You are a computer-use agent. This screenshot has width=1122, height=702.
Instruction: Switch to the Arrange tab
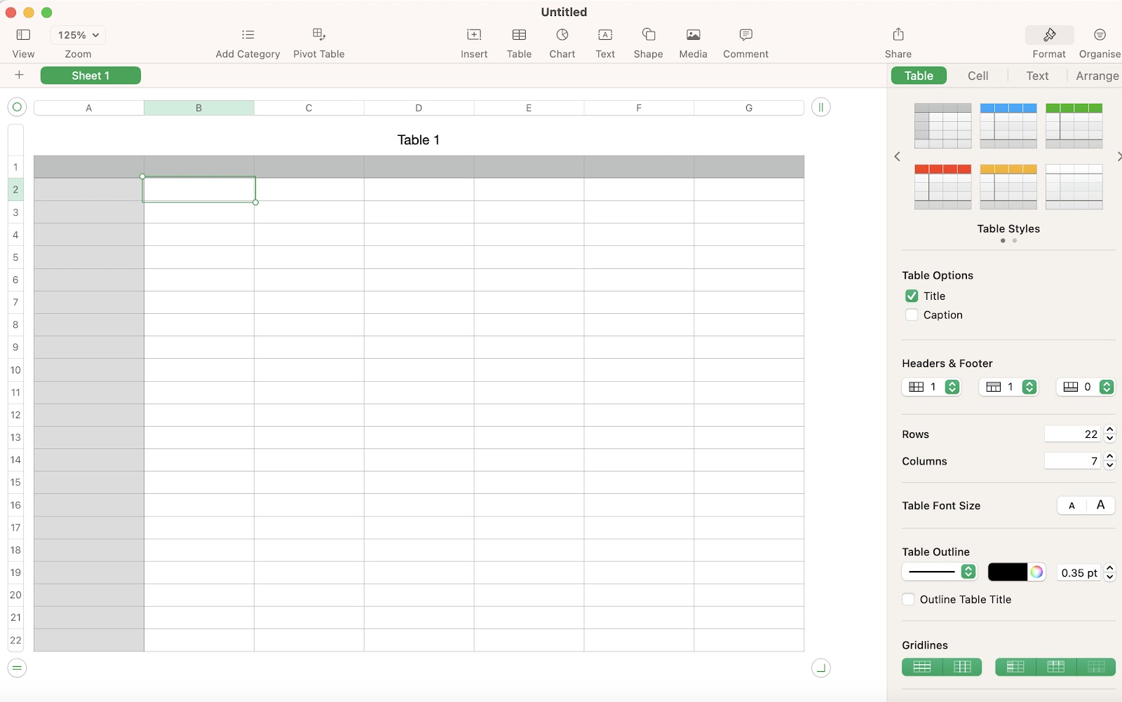tap(1097, 75)
